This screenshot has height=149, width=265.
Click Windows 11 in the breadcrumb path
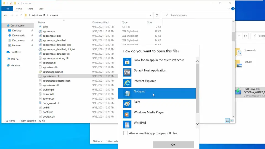(x=38, y=15)
